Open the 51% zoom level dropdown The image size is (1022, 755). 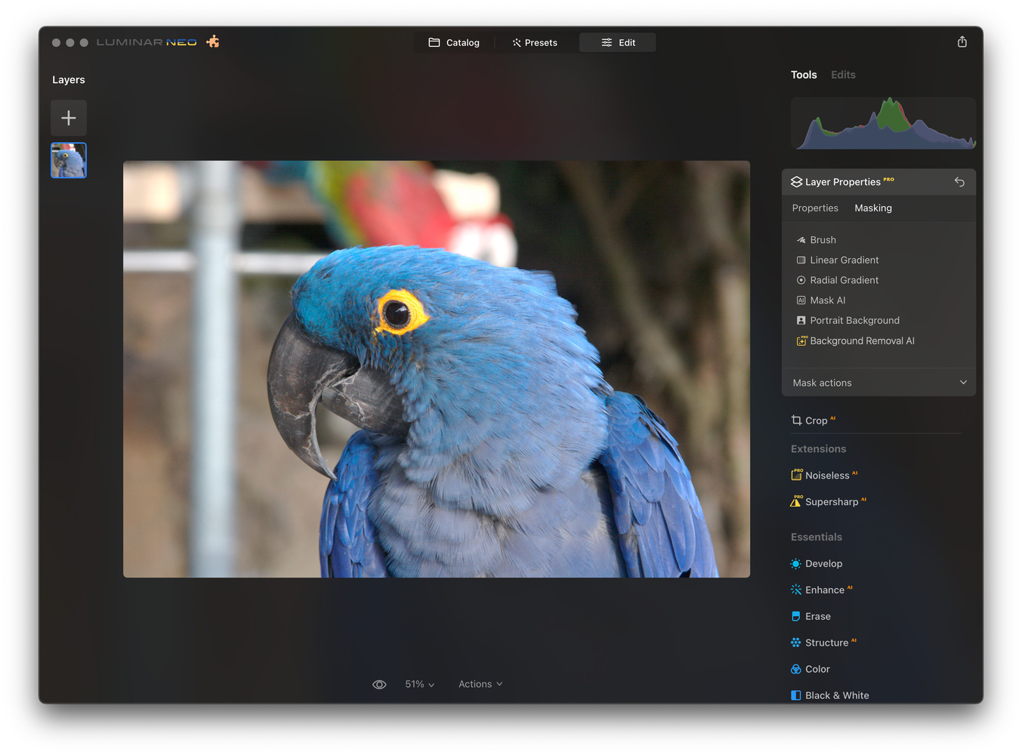pos(419,685)
